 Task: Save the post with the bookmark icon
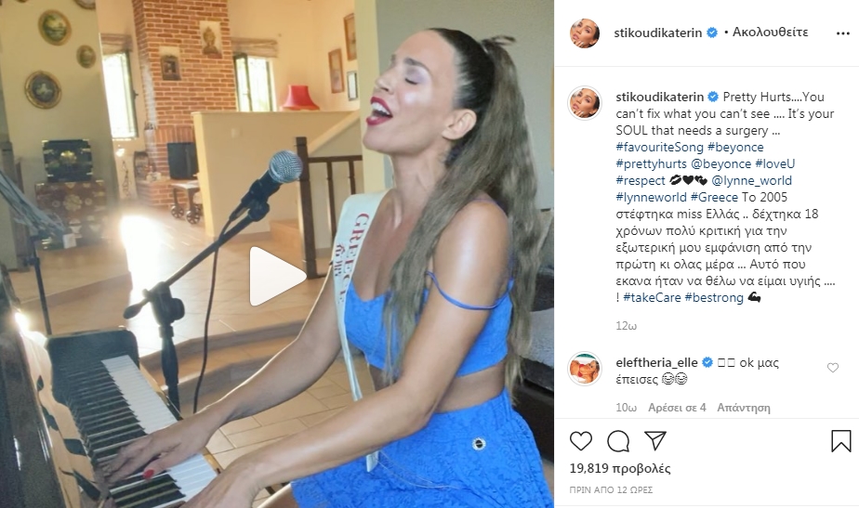[x=841, y=440]
